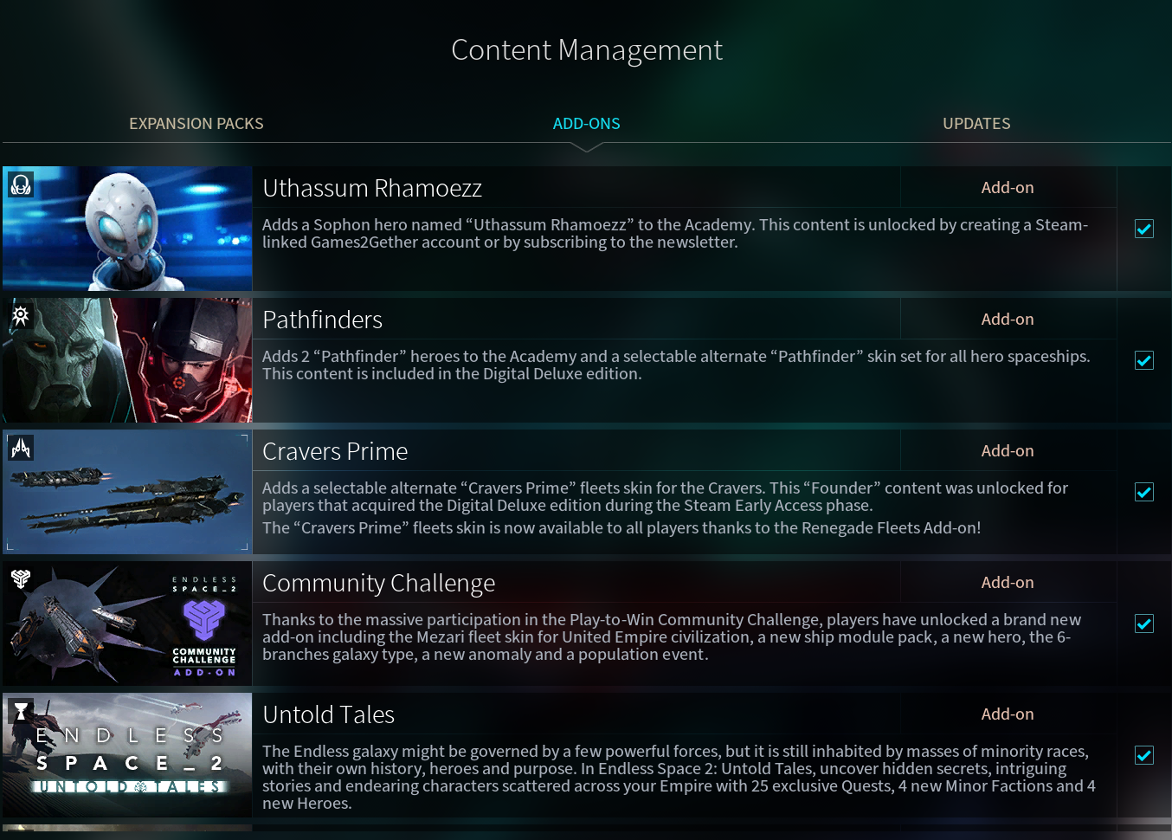The height and width of the screenshot is (840, 1172).
Task: Select the Pathfinders heroes thumbnail
Action: (x=127, y=360)
